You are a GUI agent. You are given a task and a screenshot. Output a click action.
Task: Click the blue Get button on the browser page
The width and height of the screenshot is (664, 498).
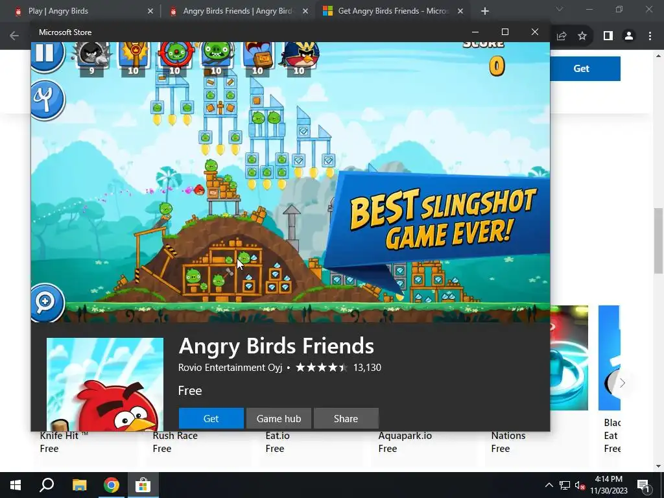click(x=585, y=69)
